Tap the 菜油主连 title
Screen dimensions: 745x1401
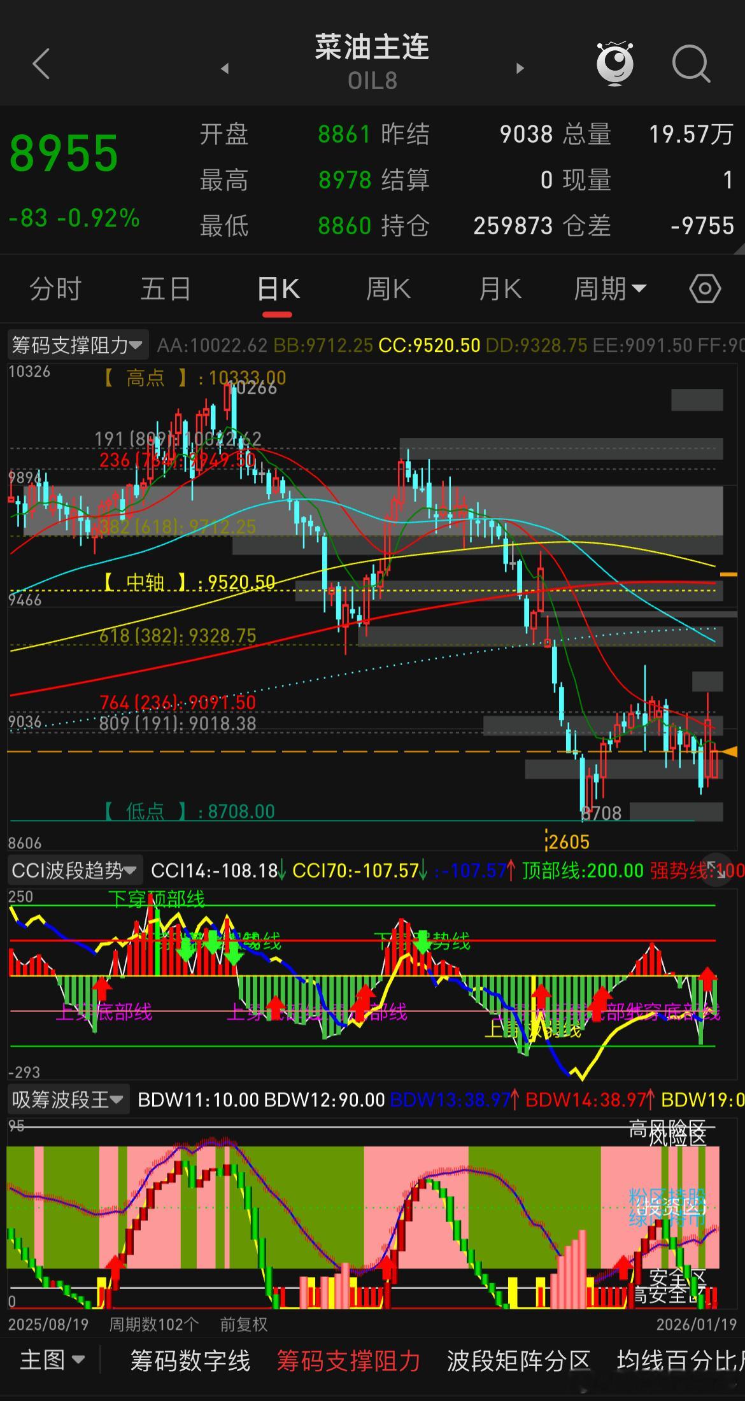(x=372, y=47)
